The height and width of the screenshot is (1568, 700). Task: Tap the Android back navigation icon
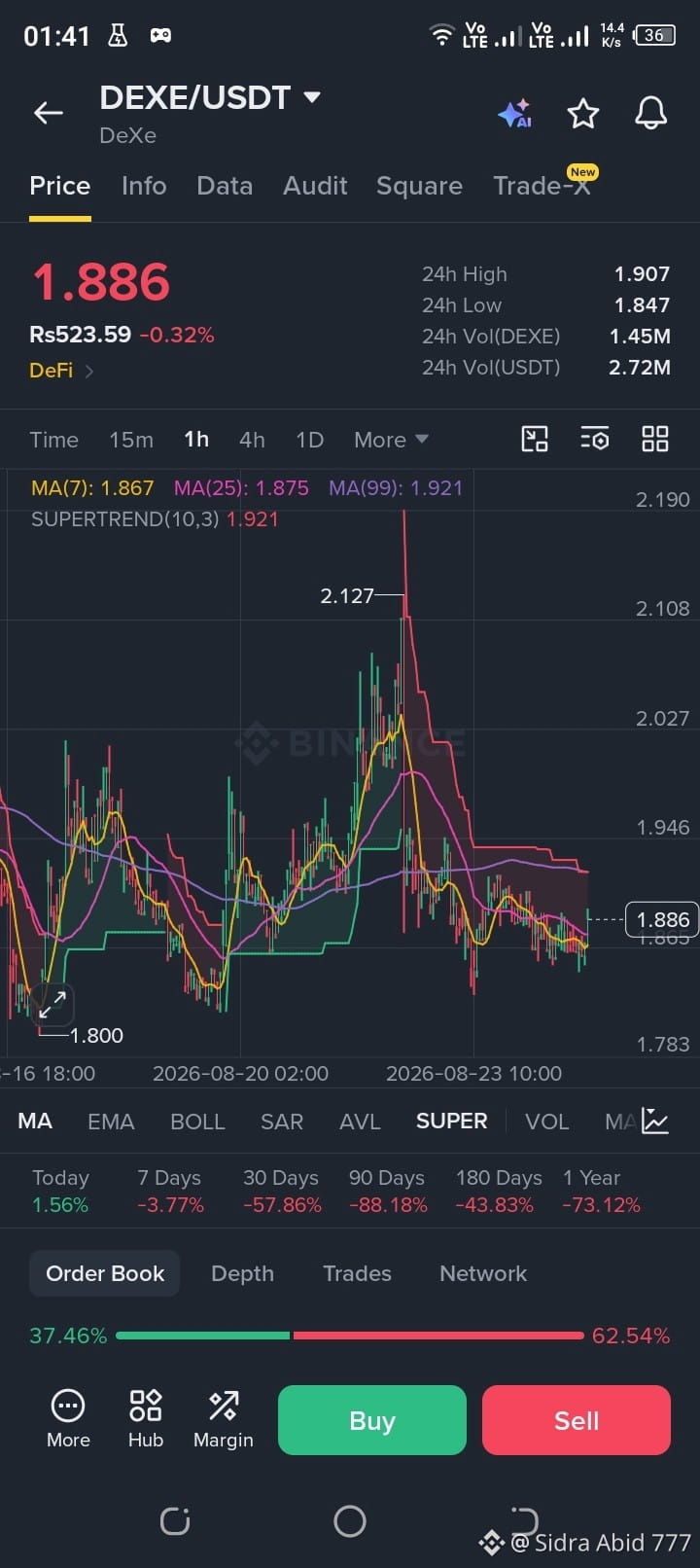tap(524, 1520)
